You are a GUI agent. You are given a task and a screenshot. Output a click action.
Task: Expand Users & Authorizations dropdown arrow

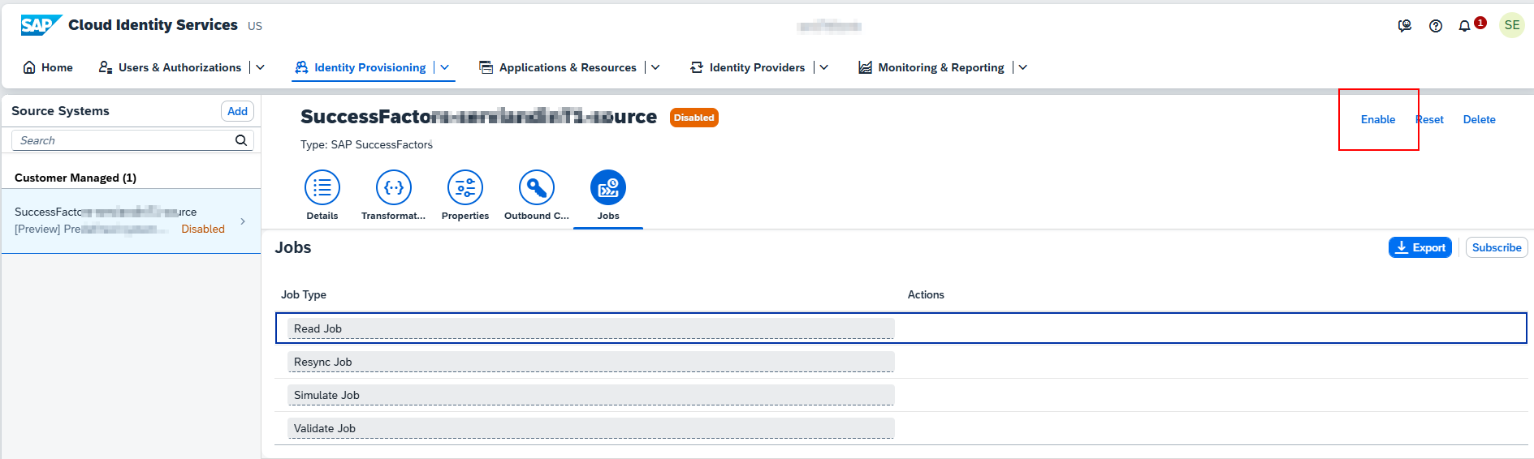click(x=260, y=67)
